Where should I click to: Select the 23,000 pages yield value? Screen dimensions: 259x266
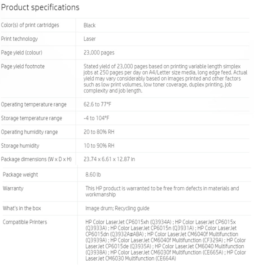point(99,53)
